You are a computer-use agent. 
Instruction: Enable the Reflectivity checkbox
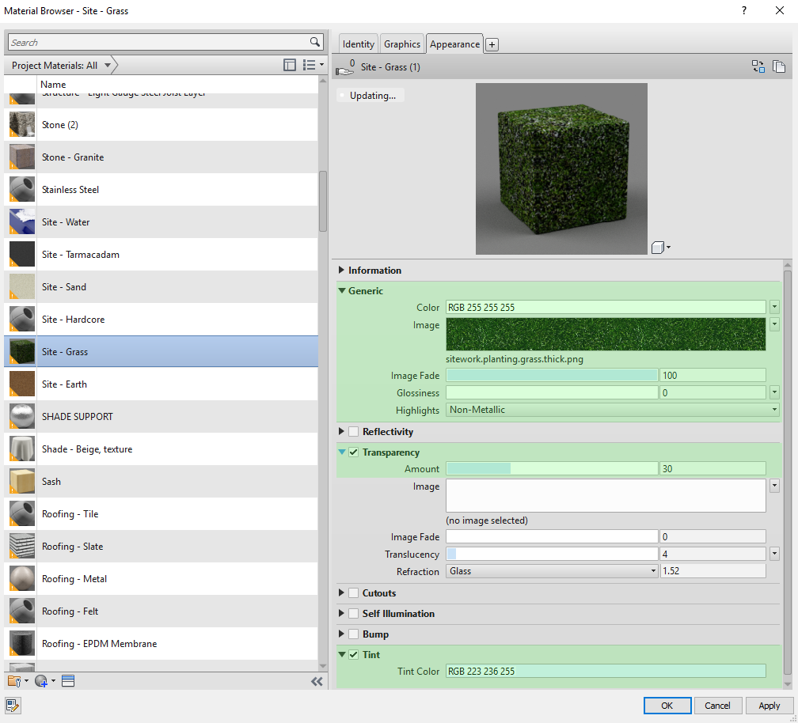click(x=353, y=431)
